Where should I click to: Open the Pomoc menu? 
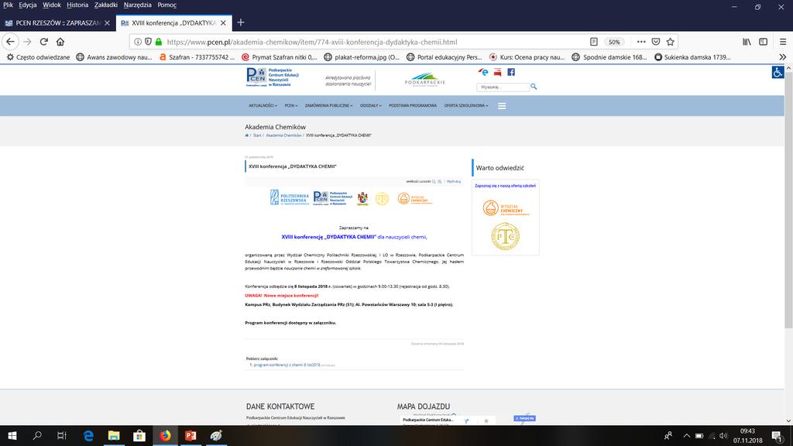pyautogui.click(x=167, y=5)
